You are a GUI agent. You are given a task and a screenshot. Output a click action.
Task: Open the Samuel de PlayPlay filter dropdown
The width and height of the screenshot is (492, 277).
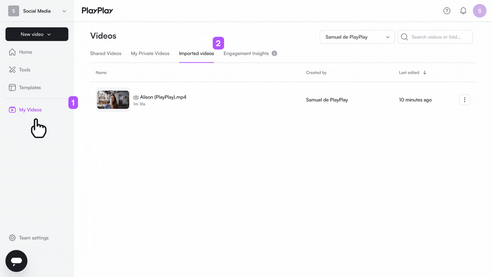coord(357,37)
